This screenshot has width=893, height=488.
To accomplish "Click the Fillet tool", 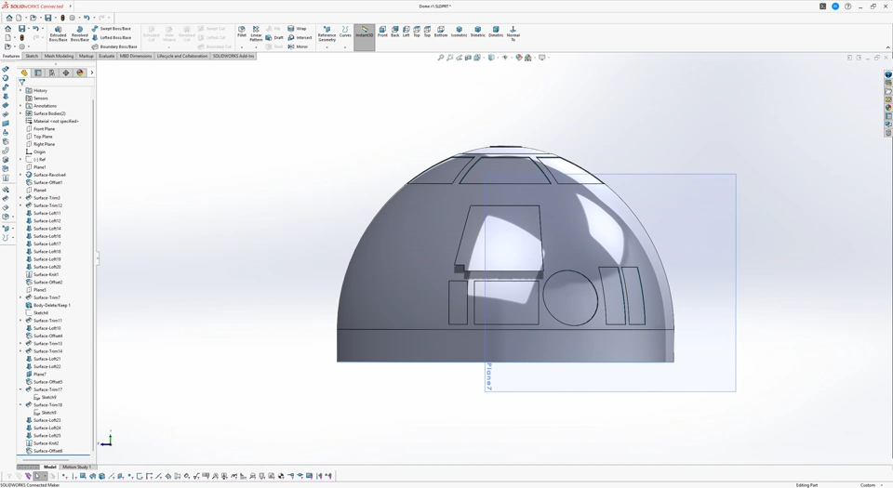I will pos(242,32).
